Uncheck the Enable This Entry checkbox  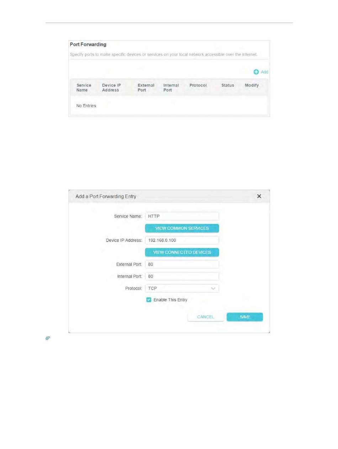[x=149, y=300]
